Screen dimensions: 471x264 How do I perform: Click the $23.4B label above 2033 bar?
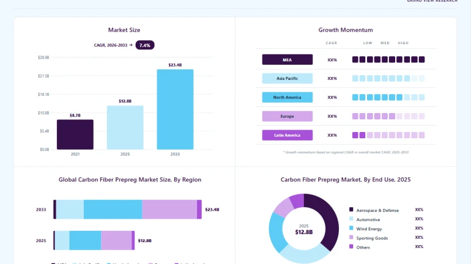pyautogui.click(x=175, y=65)
